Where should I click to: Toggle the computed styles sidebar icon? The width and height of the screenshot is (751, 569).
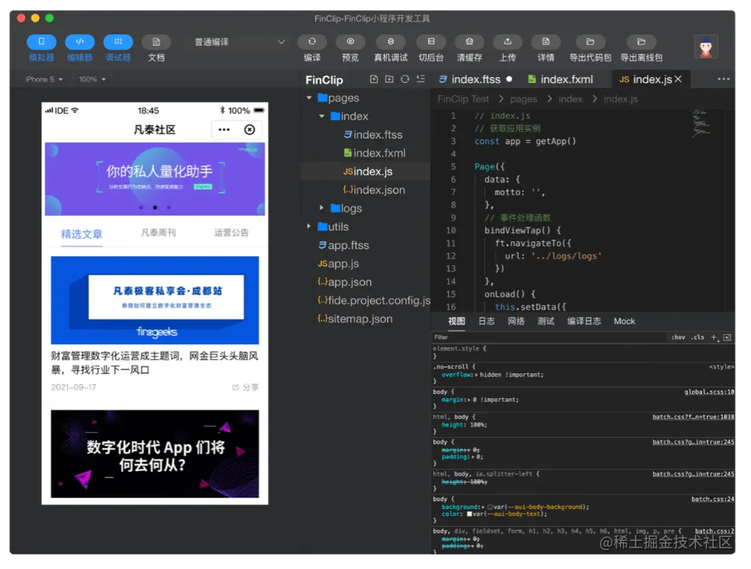click(727, 338)
